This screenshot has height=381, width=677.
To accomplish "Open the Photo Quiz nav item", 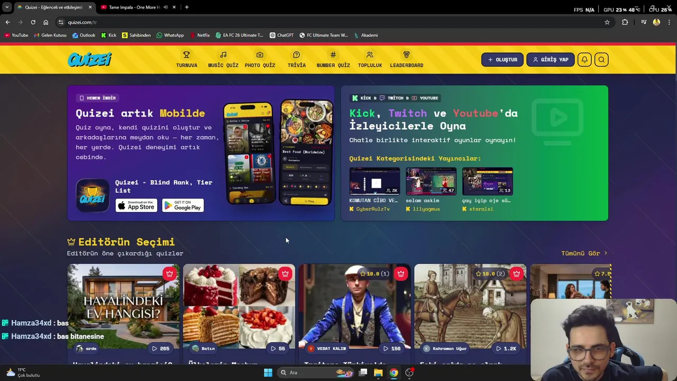I will coord(260,59).
